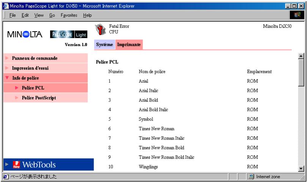Click the arrow beside Police PostScript
The image size is (308, 182).
[17, 98]
